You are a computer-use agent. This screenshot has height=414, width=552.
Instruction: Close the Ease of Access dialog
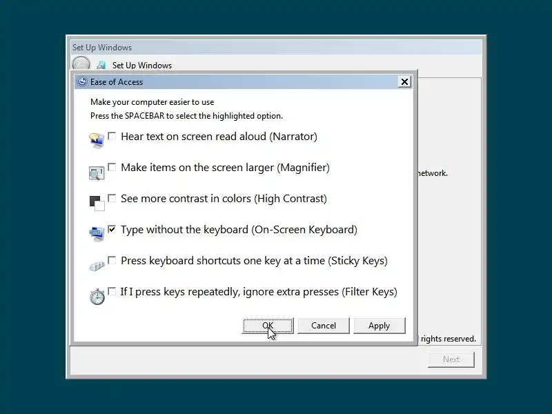click(x=404, y=81)
